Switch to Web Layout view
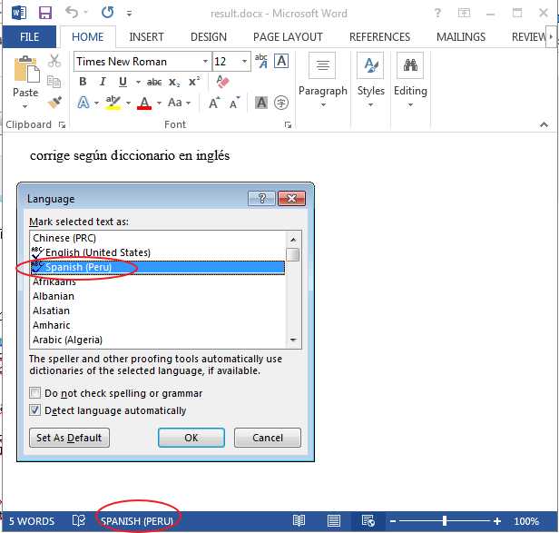Image resolution: width=559 pixels, height=533 pixels. [368, 521]
